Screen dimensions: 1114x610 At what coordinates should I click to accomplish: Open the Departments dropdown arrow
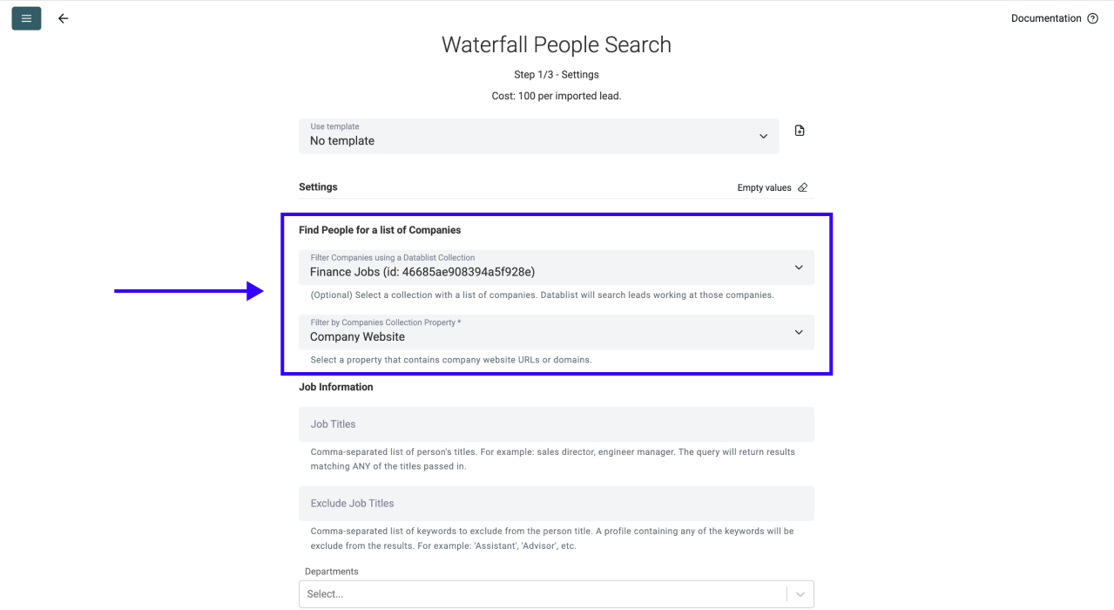(800, 594)
